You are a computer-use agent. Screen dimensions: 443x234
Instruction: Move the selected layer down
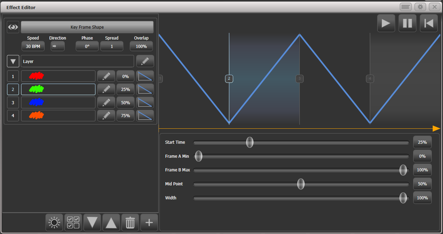92,222
